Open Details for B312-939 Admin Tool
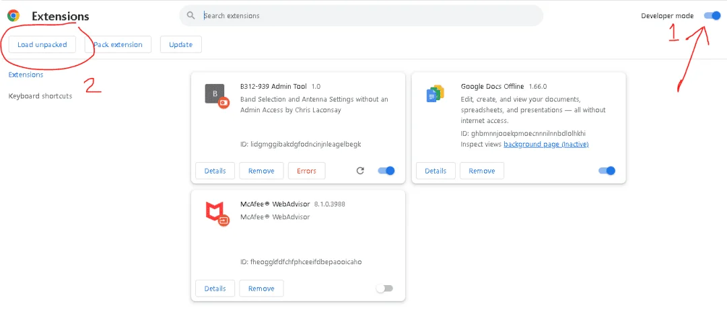 click(215, 170)
